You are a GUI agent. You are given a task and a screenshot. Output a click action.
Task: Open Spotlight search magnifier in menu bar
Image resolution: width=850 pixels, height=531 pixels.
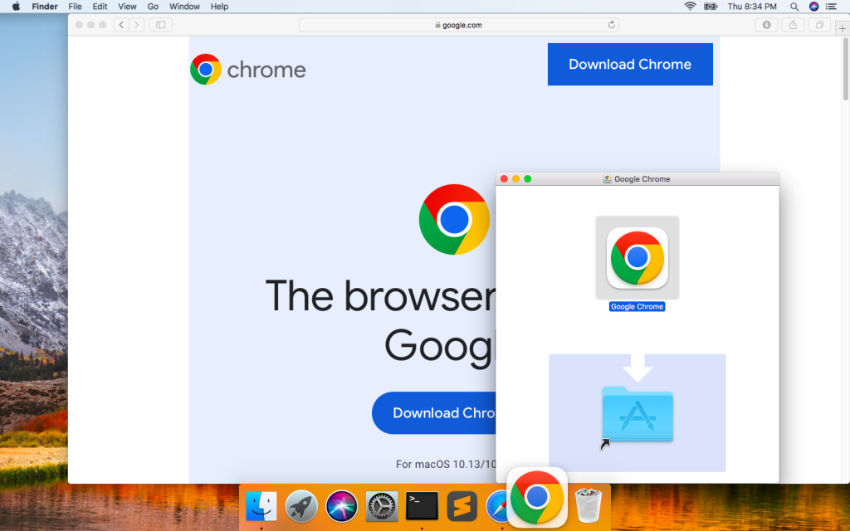point(794,7)
